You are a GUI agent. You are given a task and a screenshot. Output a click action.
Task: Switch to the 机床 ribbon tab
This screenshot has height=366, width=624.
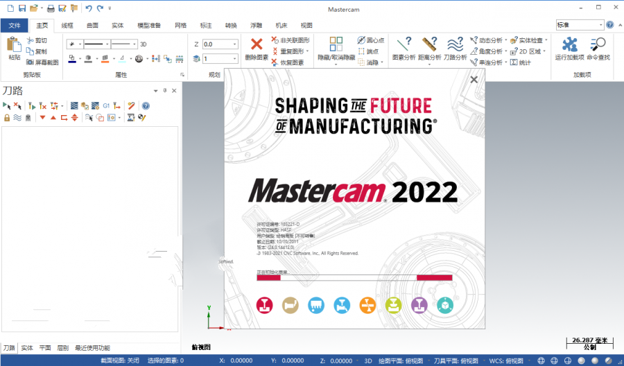click(281, 26)
